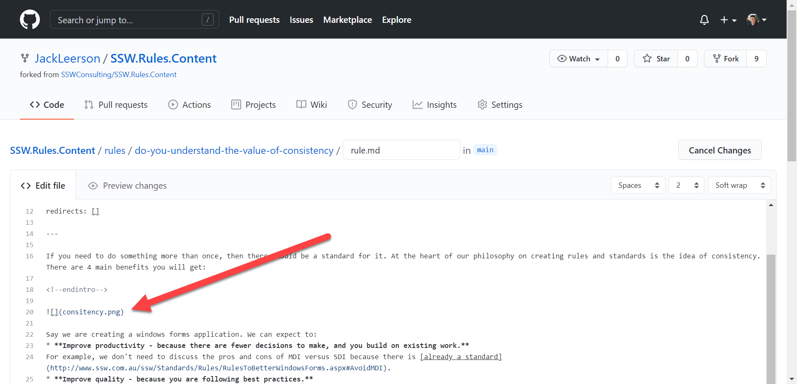
Task: Expand the Watch dropdown
Action: (x=579, y=58)
